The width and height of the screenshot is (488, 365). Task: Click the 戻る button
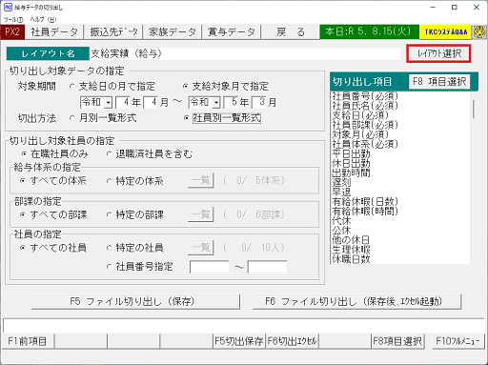[291, 31]
